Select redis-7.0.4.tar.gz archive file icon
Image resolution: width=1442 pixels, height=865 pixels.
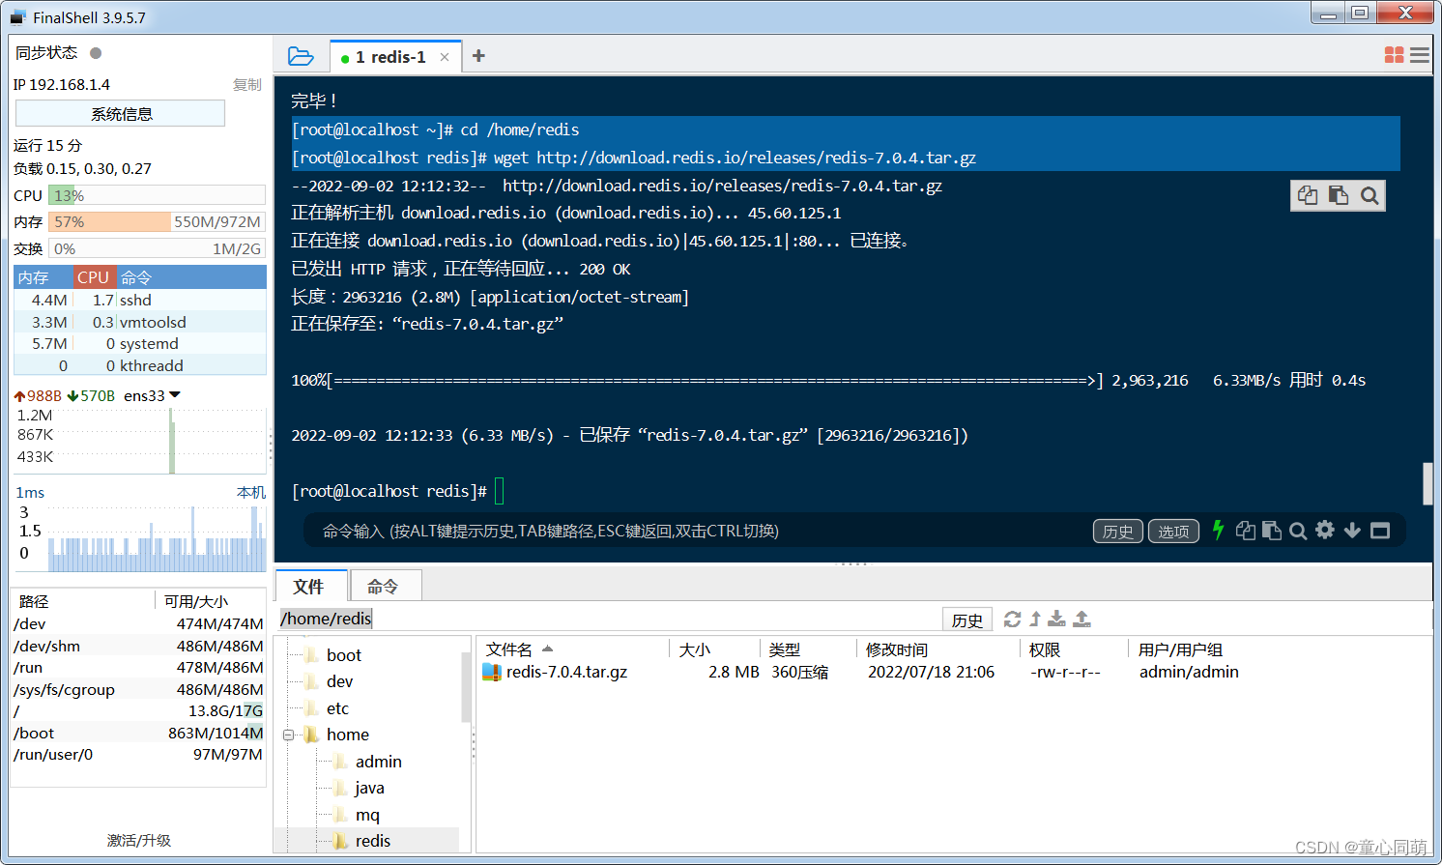click(492, 672)
